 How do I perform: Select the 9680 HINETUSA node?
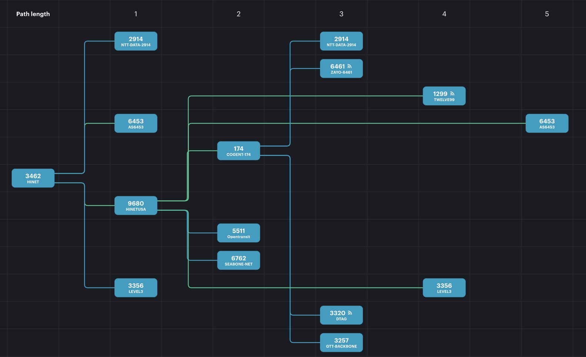tap(136, 206)
